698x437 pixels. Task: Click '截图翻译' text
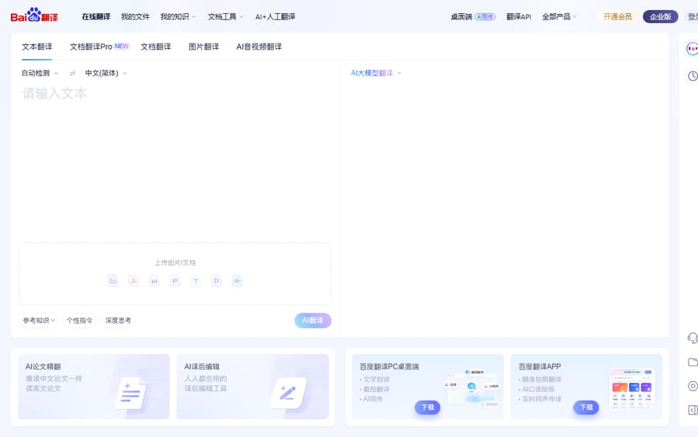coord(376,390)
